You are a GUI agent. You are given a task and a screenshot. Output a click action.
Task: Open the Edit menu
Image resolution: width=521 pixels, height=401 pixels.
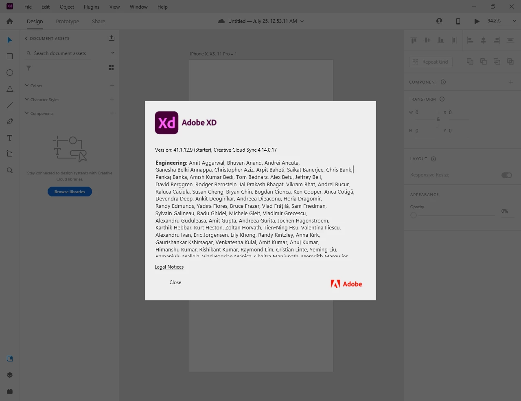point(46,7)
